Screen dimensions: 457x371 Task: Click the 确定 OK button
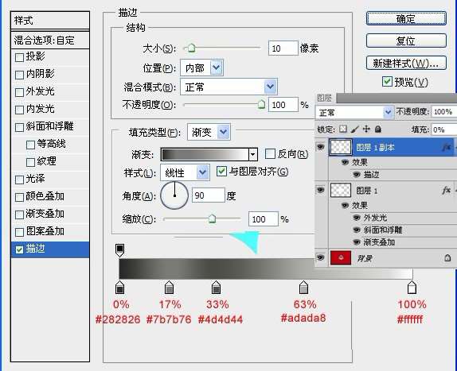click(x=406, y=18)
